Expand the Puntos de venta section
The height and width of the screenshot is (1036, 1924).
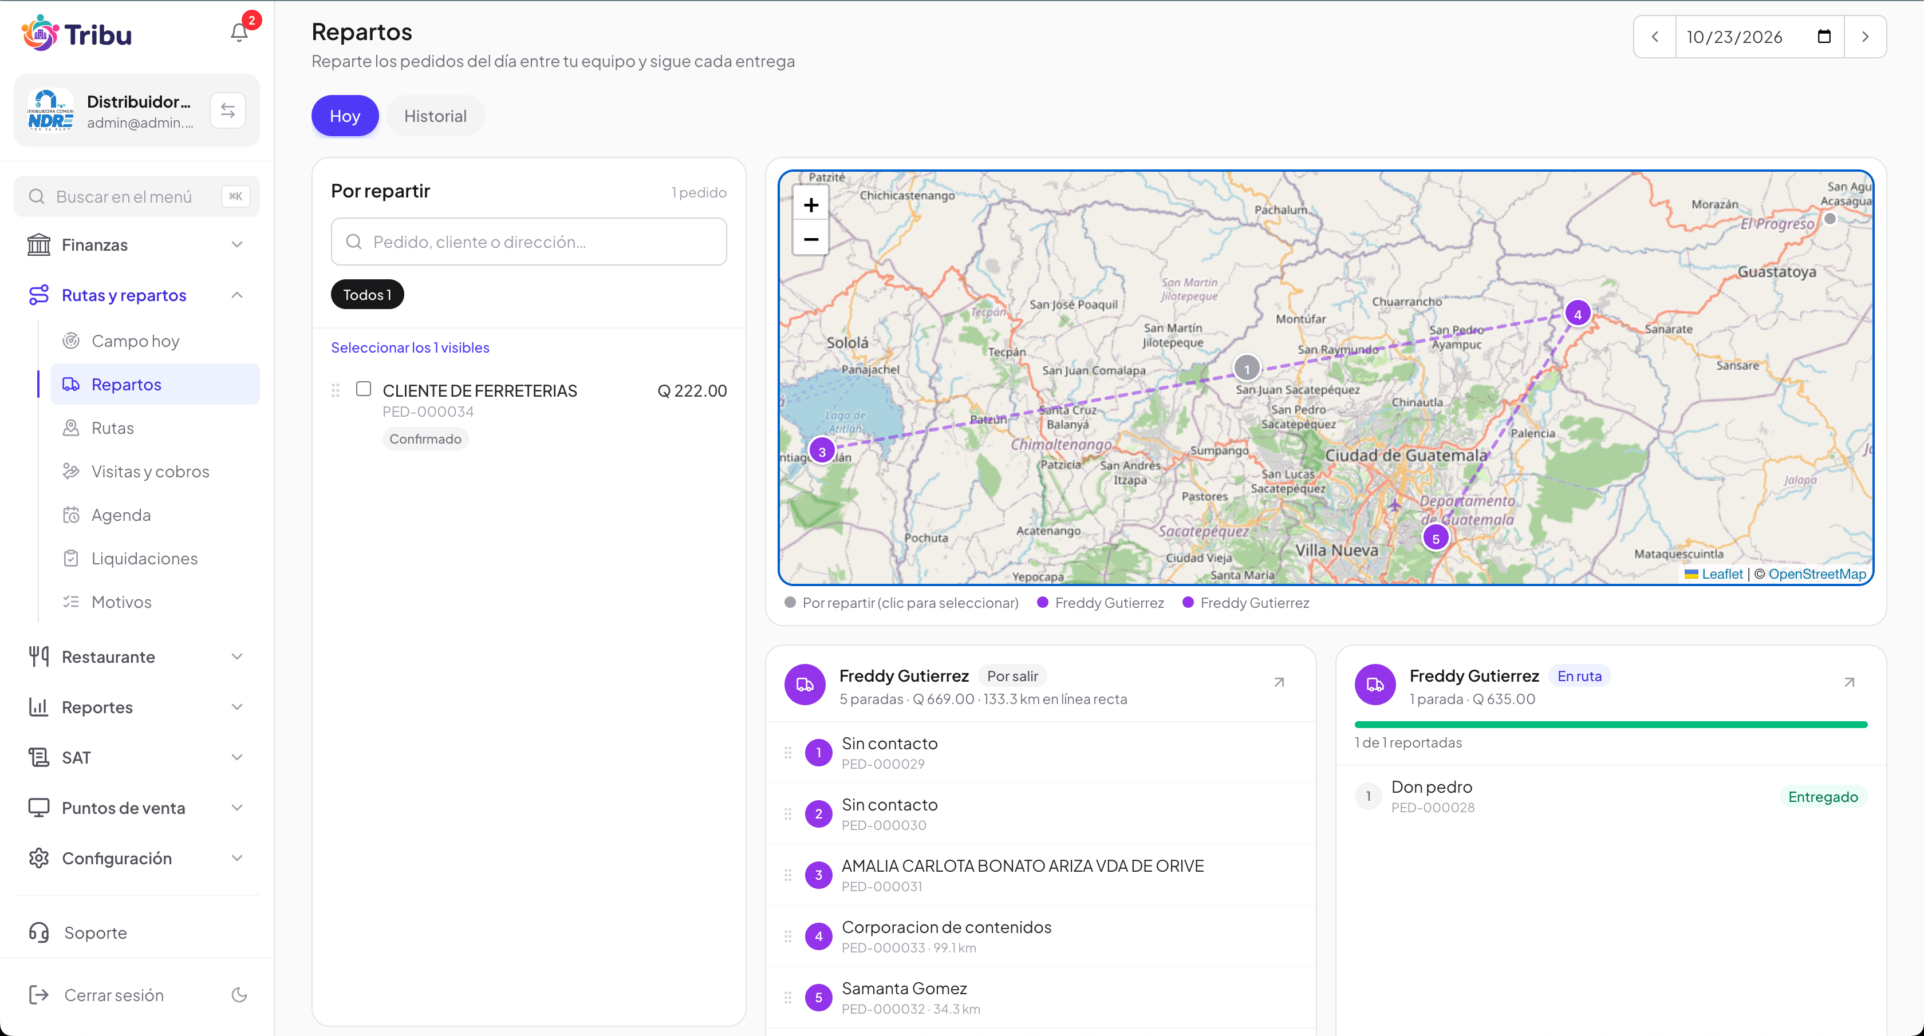pyautogui.click(x=137, y=808)
